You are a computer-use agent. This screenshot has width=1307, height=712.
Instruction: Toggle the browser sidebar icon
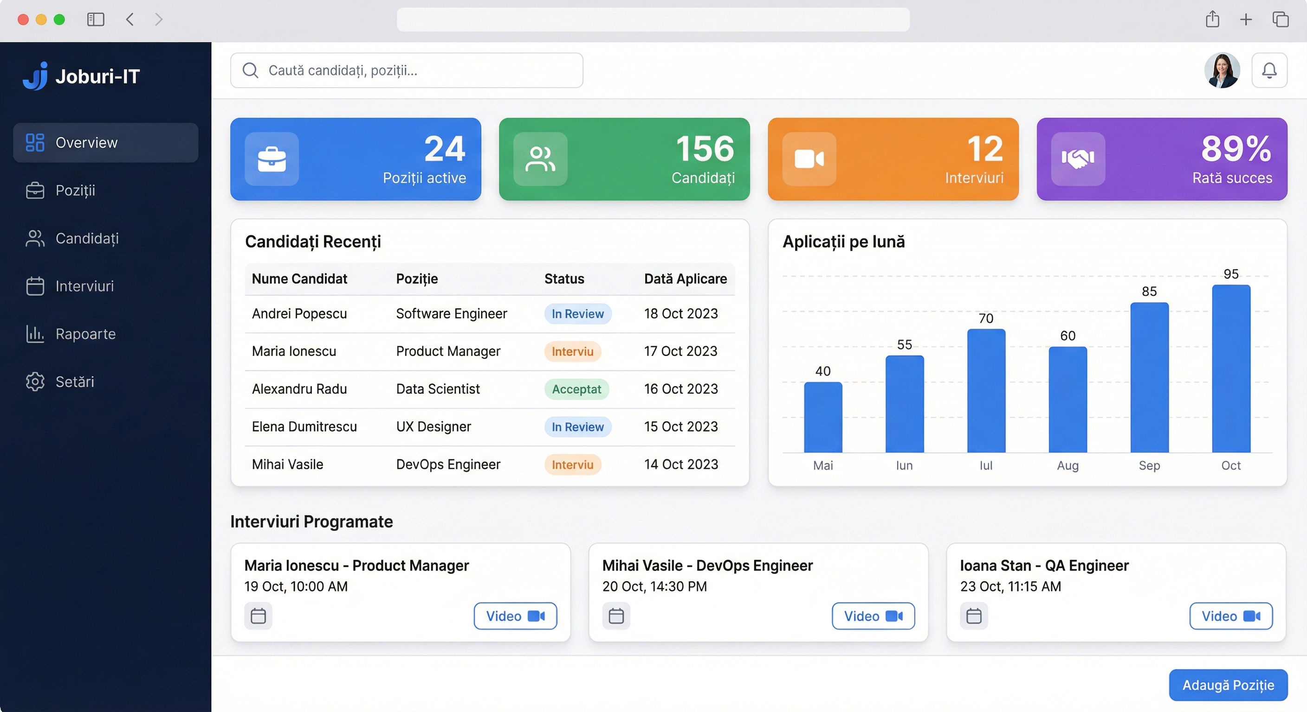click(x=96, y=19)
